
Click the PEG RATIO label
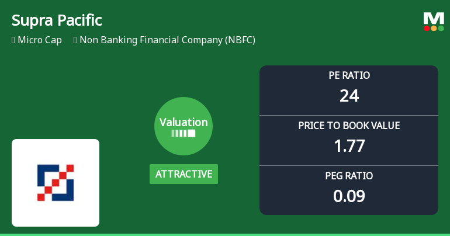click(349, 176)
